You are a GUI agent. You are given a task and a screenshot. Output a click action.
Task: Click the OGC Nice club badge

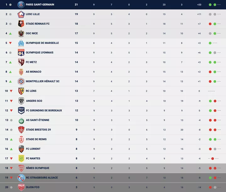21,34
